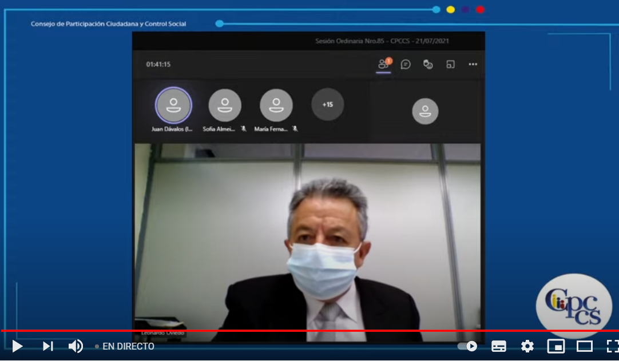Open the video settings gear
This screenshot has height=361, width=619.
point(527,346)
